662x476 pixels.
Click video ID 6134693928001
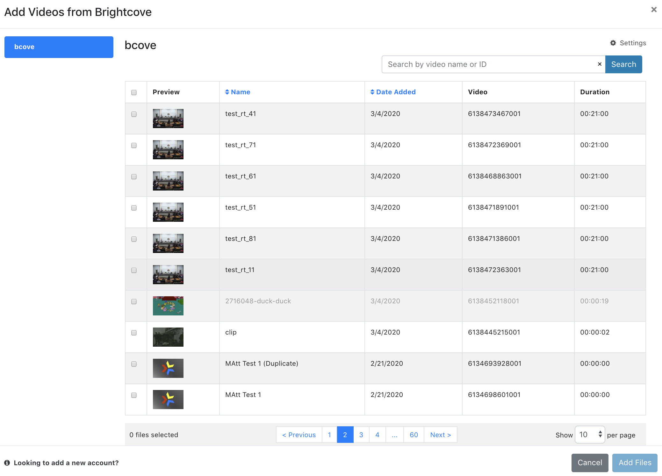[495, 364]
